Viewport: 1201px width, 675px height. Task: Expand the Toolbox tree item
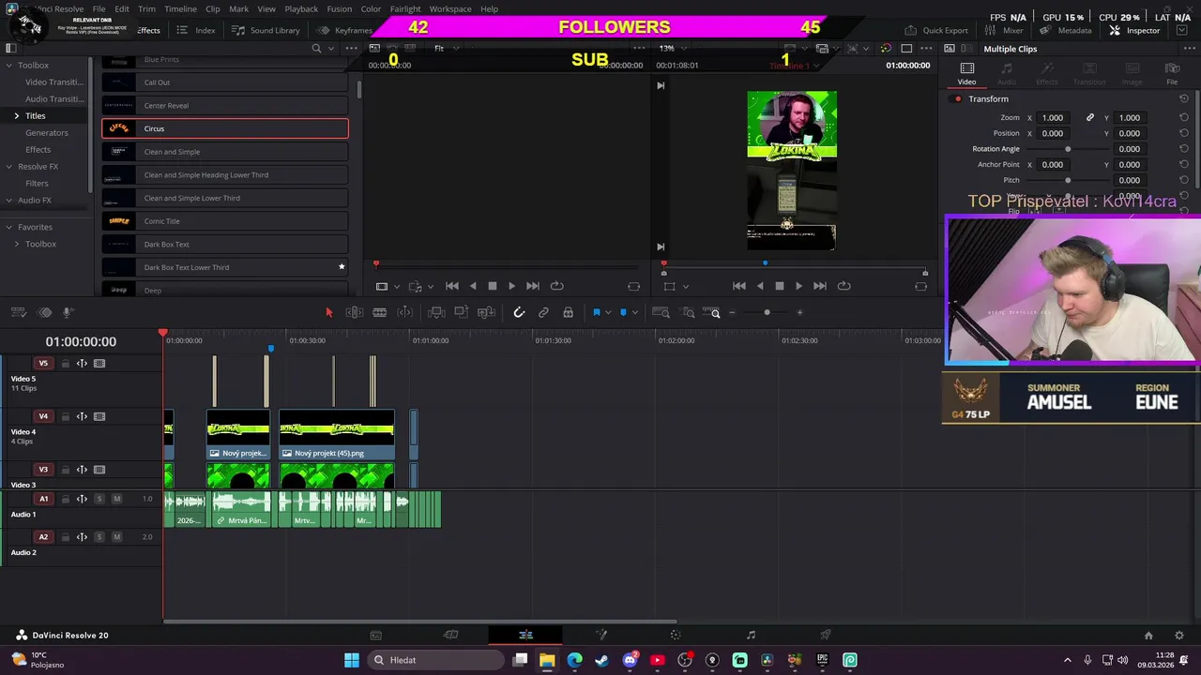click(x=8, y=65)
